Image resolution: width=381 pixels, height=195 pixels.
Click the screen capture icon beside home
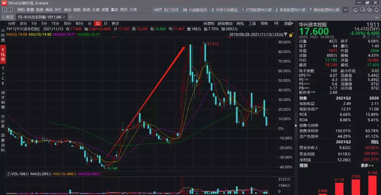click(363, 10)
